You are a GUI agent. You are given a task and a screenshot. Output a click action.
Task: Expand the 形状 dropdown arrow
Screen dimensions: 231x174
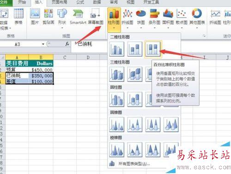[x=62, y=28]
